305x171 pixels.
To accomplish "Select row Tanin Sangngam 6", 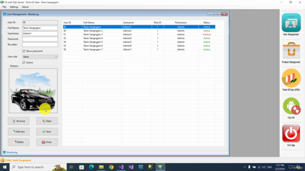I will point(139,46).
